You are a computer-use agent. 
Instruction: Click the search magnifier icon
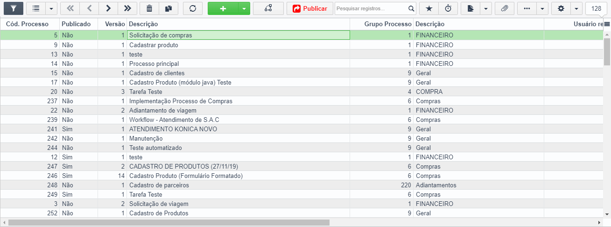(x=411, y=8)
